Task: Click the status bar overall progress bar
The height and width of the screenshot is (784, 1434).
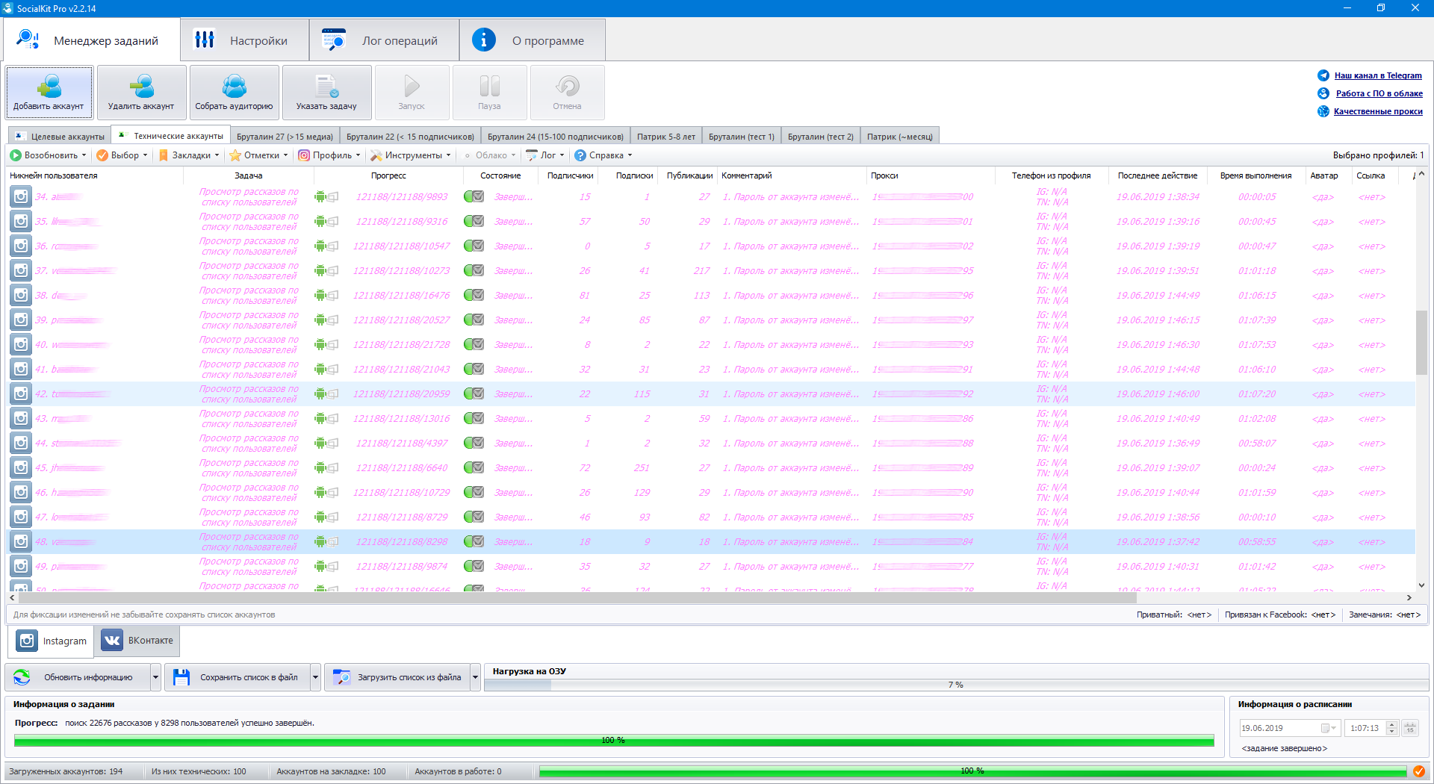Action: (972, 771)
